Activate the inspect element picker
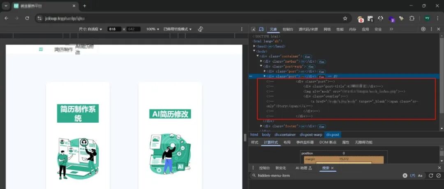The image size is (444, 189). coord(253,29)
